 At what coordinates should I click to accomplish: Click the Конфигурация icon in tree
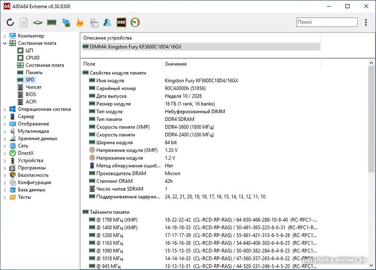13,182
